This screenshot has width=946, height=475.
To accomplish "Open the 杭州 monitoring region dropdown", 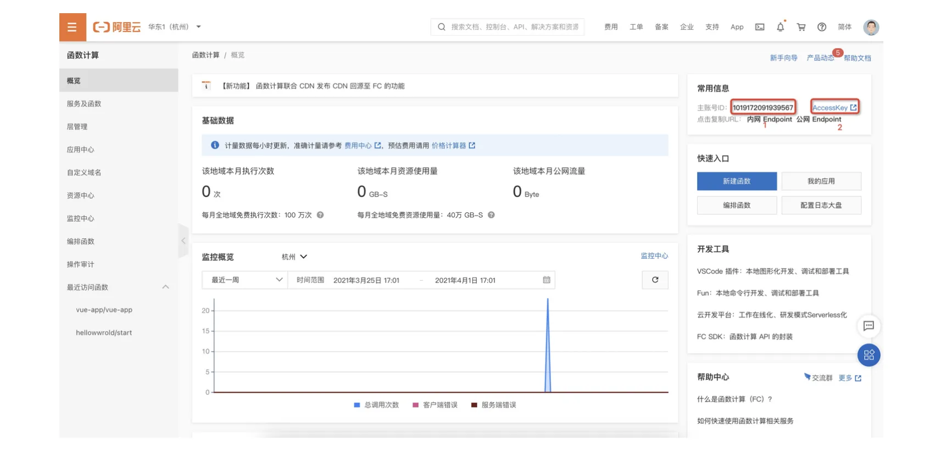I will pos(294,257).
